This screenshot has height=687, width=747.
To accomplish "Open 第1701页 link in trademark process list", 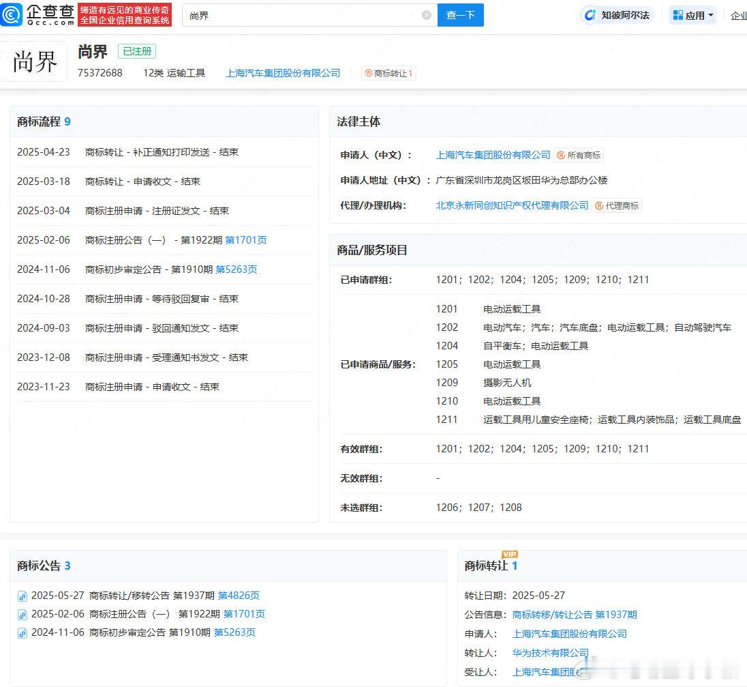I will coord(246,240).
